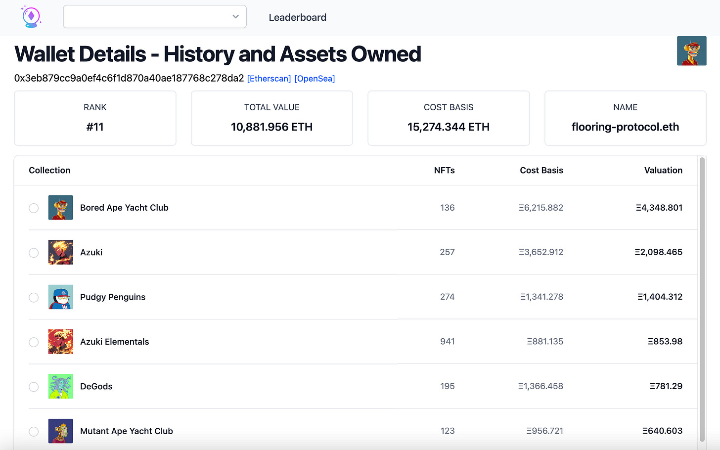Click the Ξ2,098.465 valuation for Azuki
The width and height of the screenshot is (720, 450).
coord(659,252)
